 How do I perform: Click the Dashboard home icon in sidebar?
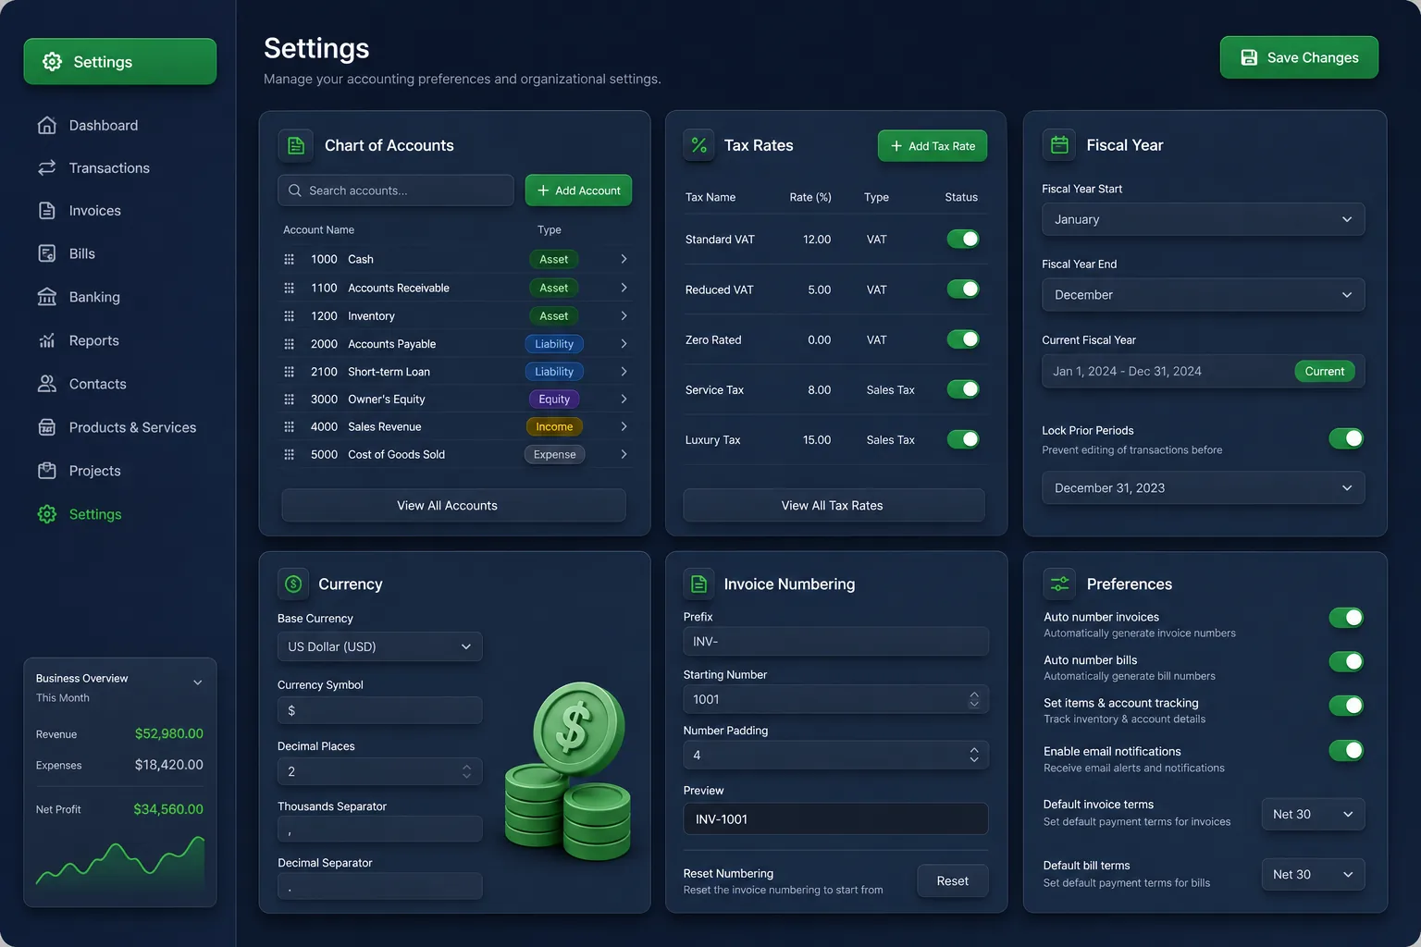click(47, 125)
